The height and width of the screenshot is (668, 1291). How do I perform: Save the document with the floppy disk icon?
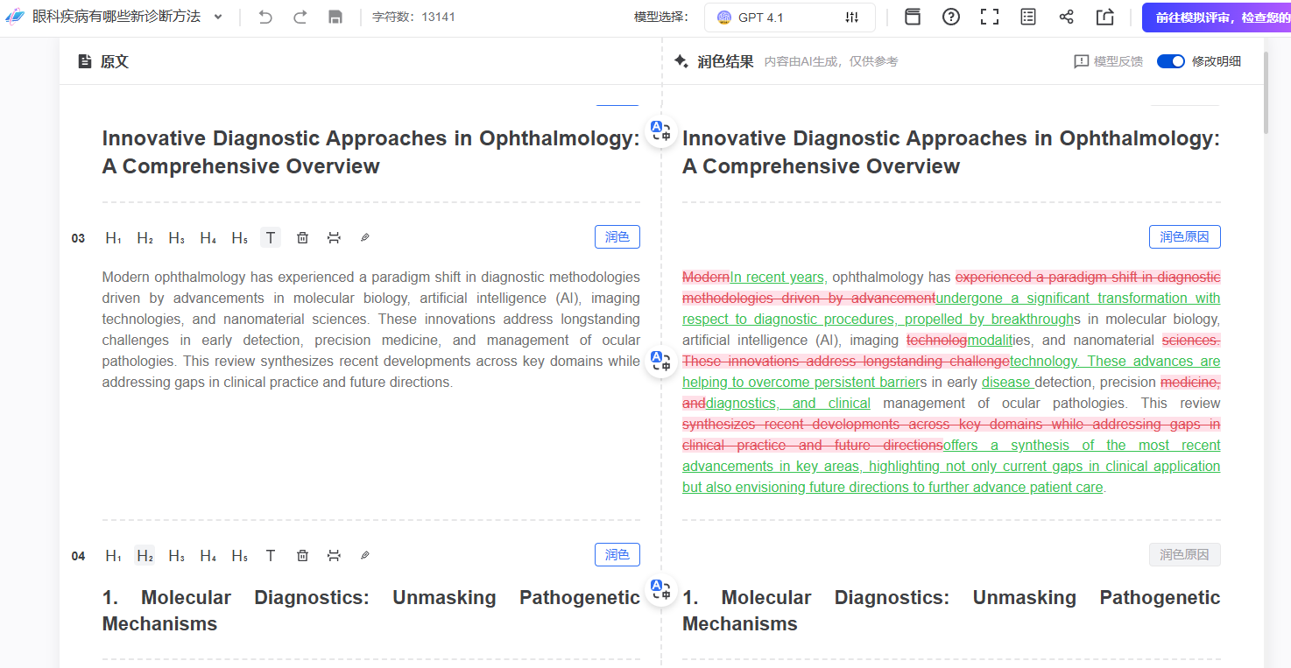[335, 17]
